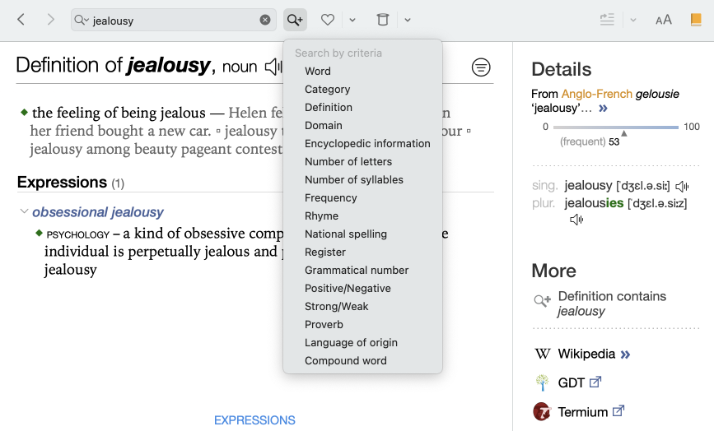Click the frequency slider marker
Screen dimensions: 714x431
point(624,132)
